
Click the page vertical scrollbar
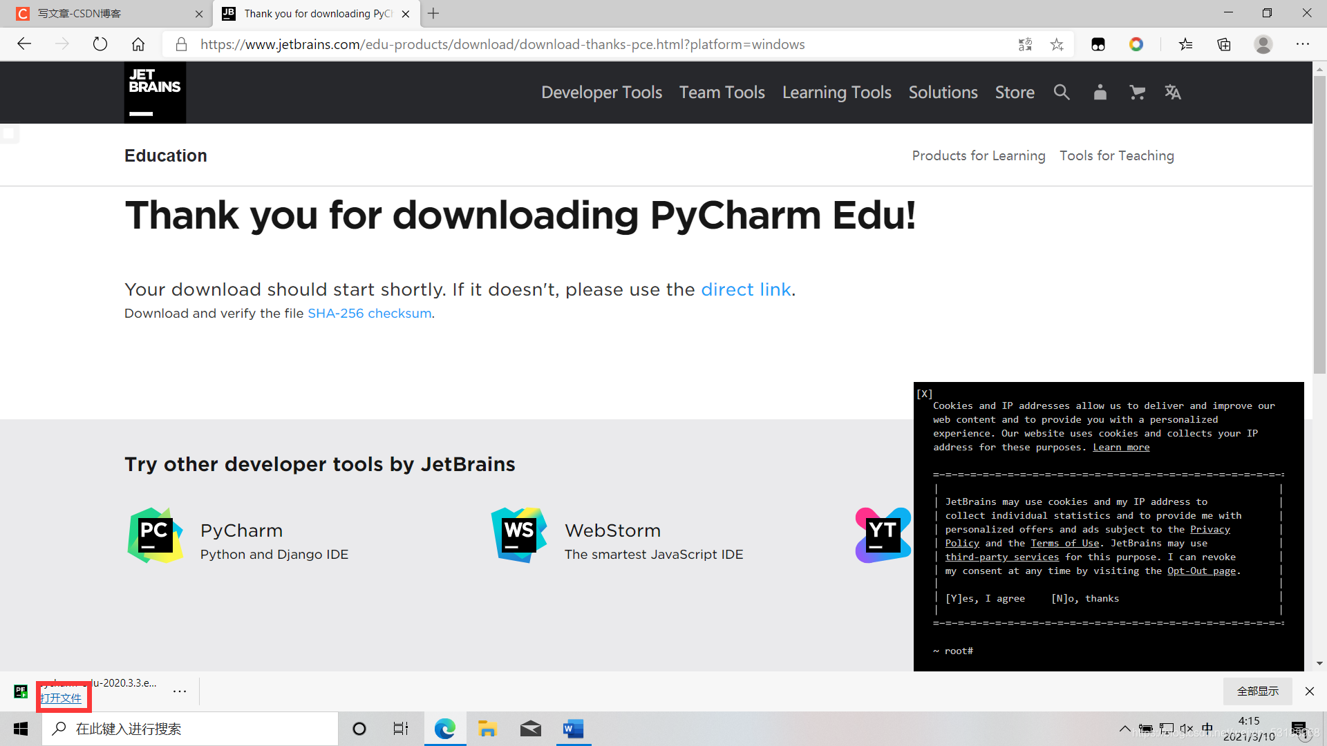pyautogui.click(x=1319, y=224)
